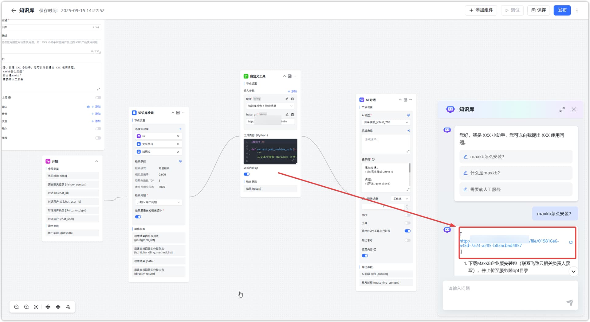Collapse the AI 对话 node
590x322 pixels.
click(400, 100)
